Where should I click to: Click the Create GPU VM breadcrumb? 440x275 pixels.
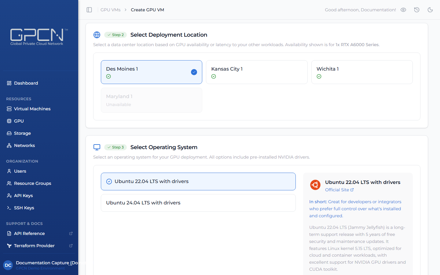click(x=148, y=10)
